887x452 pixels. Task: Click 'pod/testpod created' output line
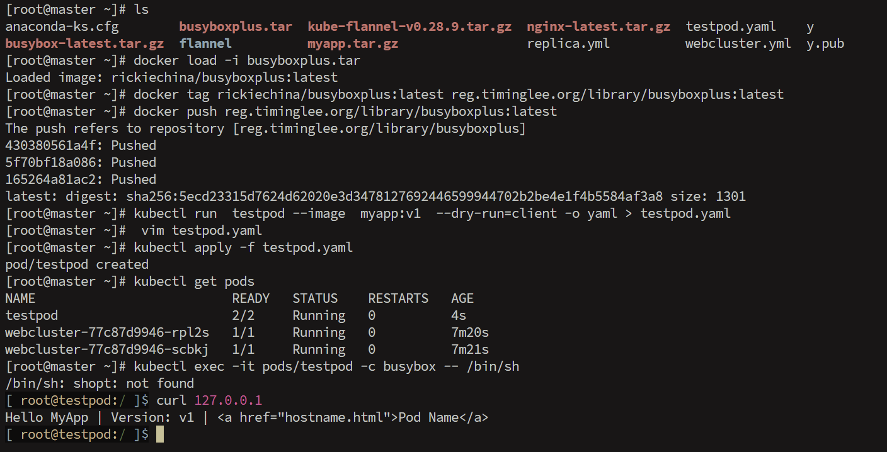click(x=77, y=264)
